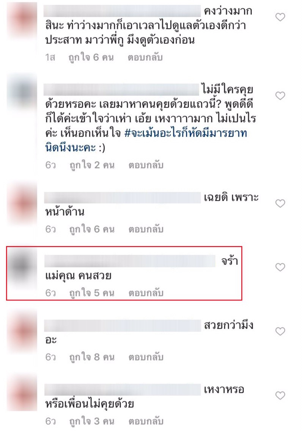Reply to จร้า แม่คุณ คนสวย comment
Screen dimensions: 302x431
point(146,293)
